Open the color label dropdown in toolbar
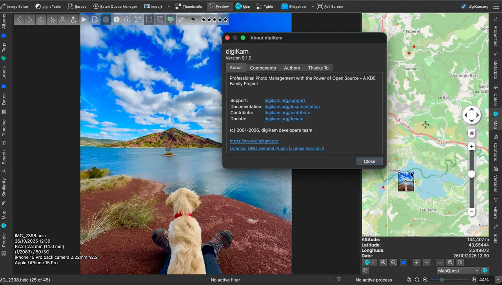 tap(182, 20)
